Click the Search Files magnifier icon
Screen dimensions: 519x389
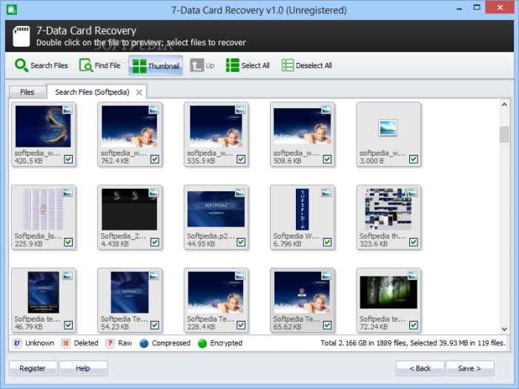[x=22, y=65]
